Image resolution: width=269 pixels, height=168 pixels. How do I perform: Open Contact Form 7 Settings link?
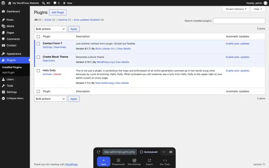(x=47, y=47)
